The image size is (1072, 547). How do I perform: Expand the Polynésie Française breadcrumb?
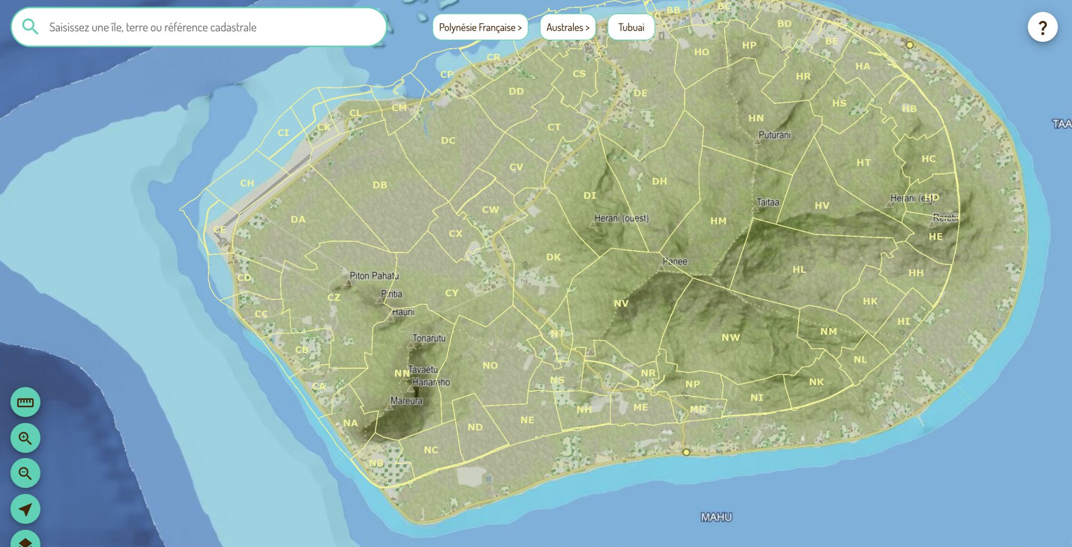coord(480,27)
